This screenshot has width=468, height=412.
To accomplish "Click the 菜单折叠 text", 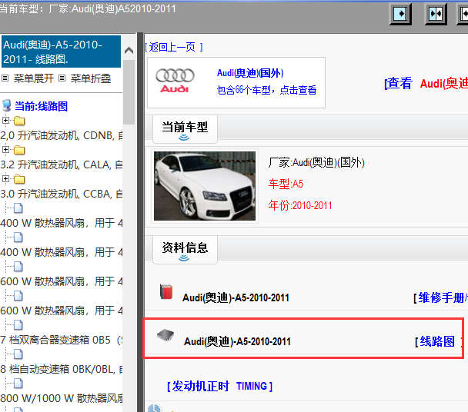I will pos(90,78).
